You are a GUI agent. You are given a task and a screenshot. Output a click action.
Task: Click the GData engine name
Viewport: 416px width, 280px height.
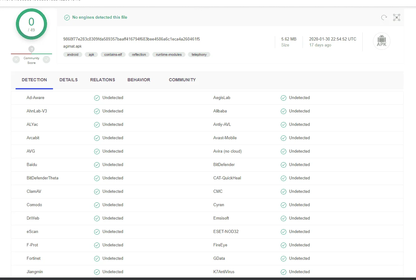(219, 259)
